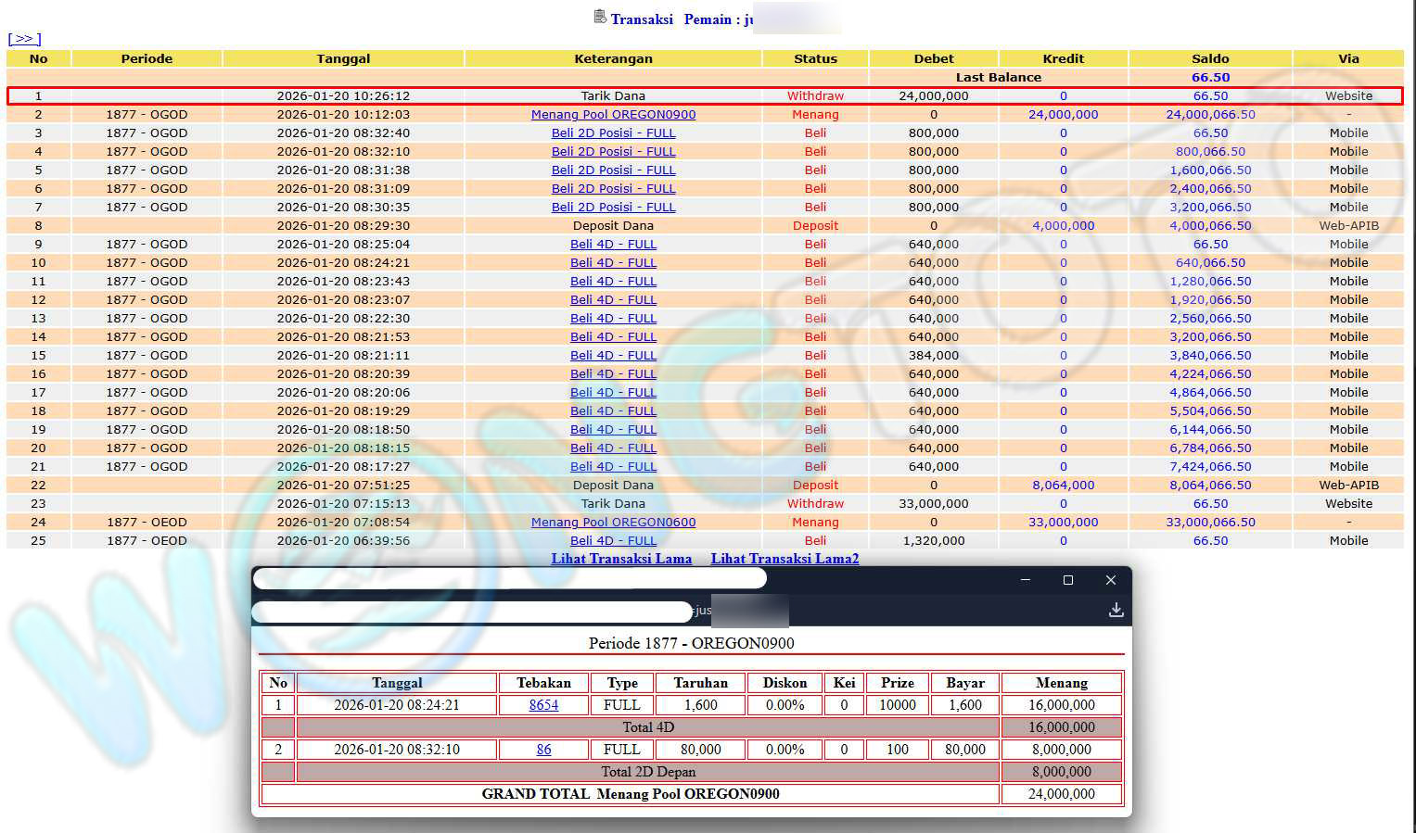Click the Keterangan column header

[613, 58]
